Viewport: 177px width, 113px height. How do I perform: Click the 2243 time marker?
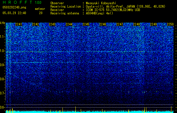click(x=52, y=24)
